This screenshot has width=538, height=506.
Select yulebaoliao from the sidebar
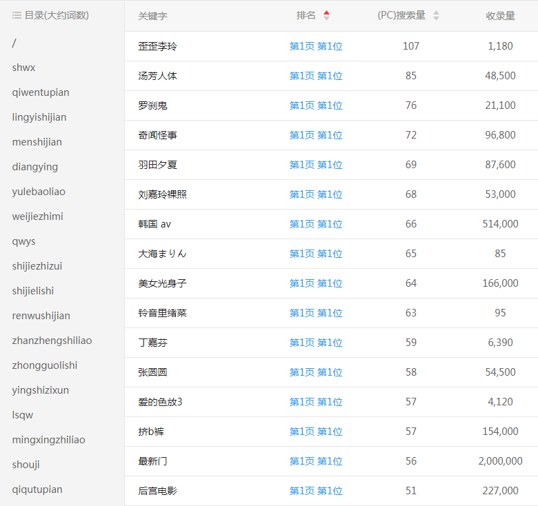(x=39, y=192)
